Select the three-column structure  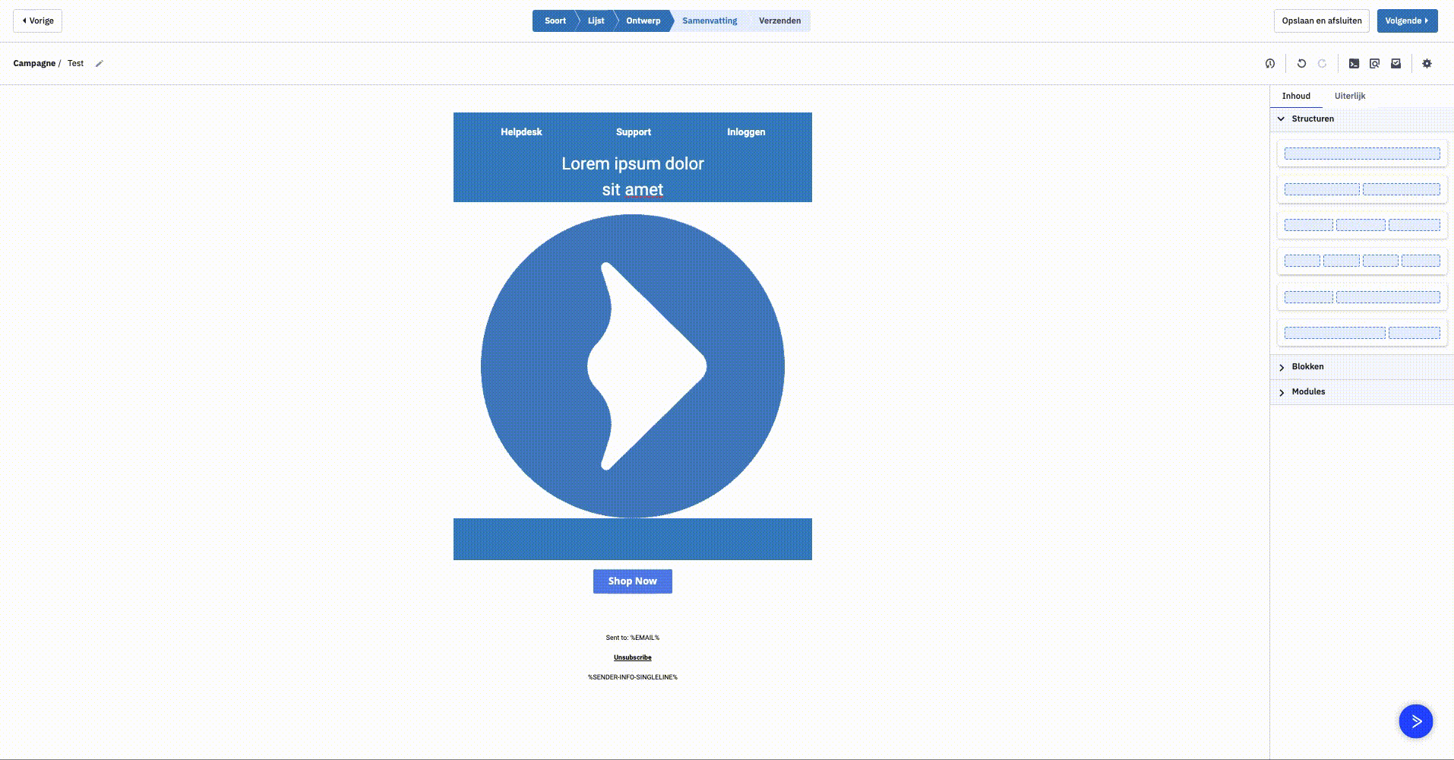pyautogui.click(x=1362, y=225)
